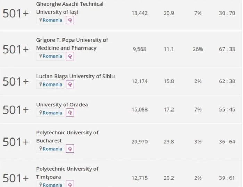Open the University of Oradea link
This screenshot has height=187, width=243.
62,105
